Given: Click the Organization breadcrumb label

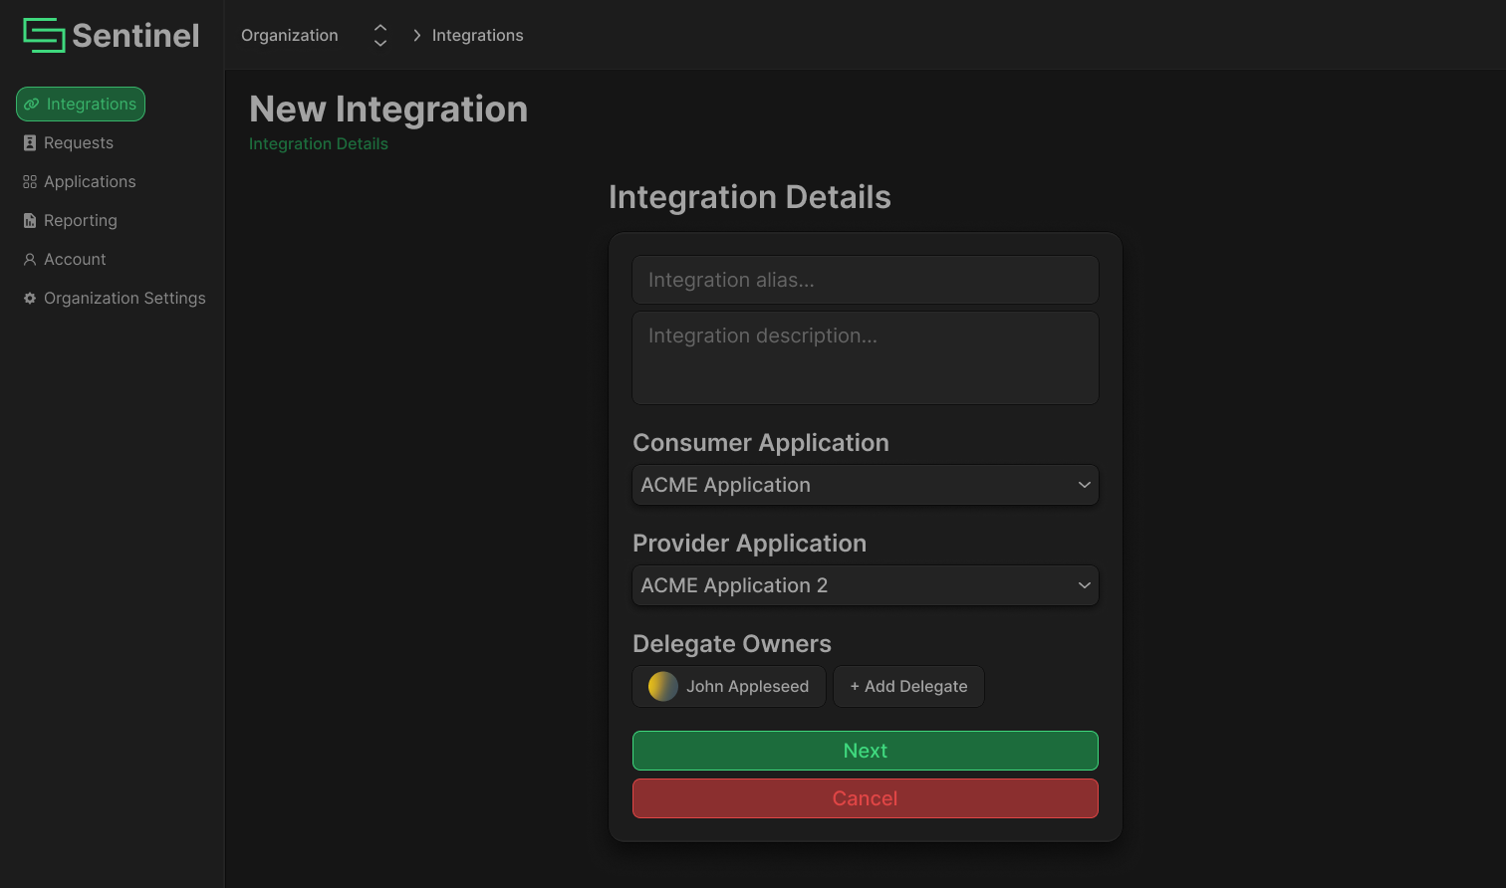Looking at the screenshot, I should (x=290, y=35).
